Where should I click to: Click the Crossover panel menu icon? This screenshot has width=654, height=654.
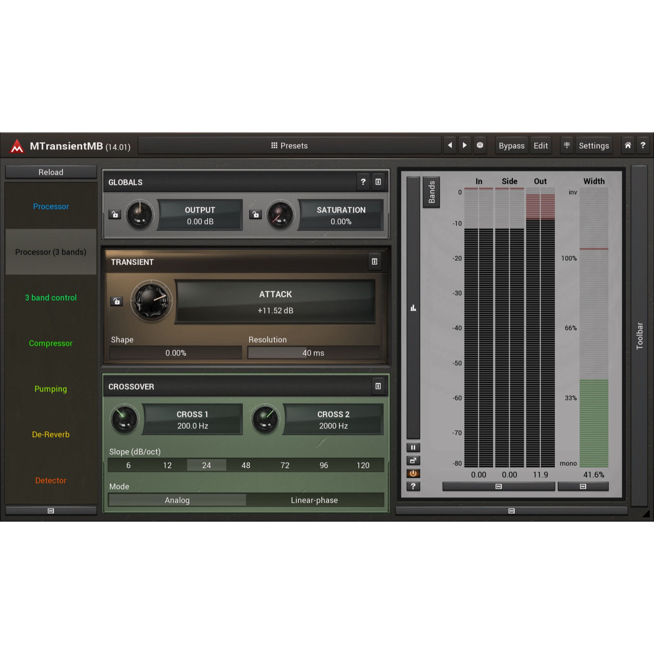[x=378, y=386]
